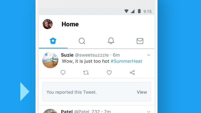
Task: Open the Messages envelope tab
Action: tap(140, 41)
